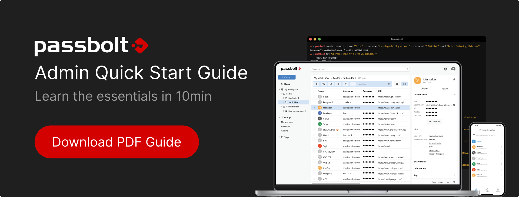Check the Mysql row checkbox

[x=314, y=135]
